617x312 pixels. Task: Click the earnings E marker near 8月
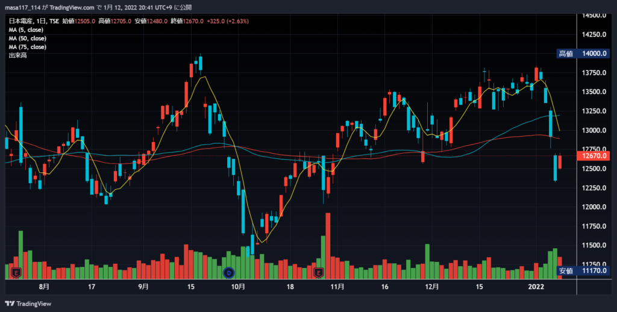coord(16,272)
